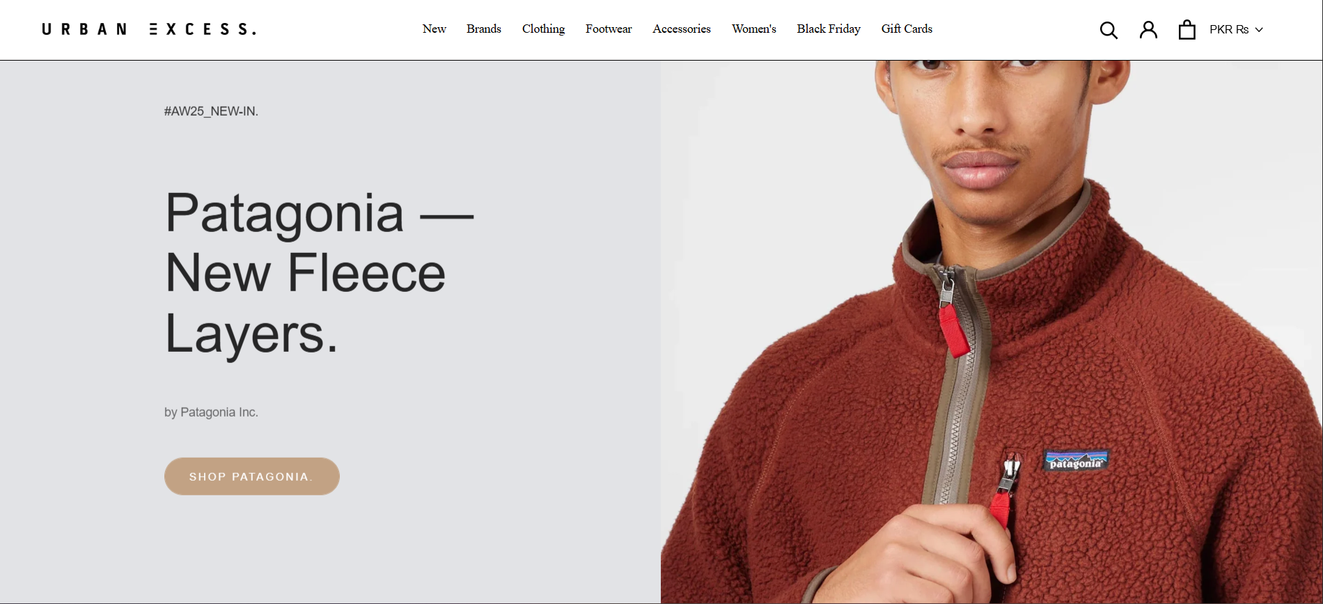
Task: Click the Patagonia New Fleece Layers headline
Action: 320,273
